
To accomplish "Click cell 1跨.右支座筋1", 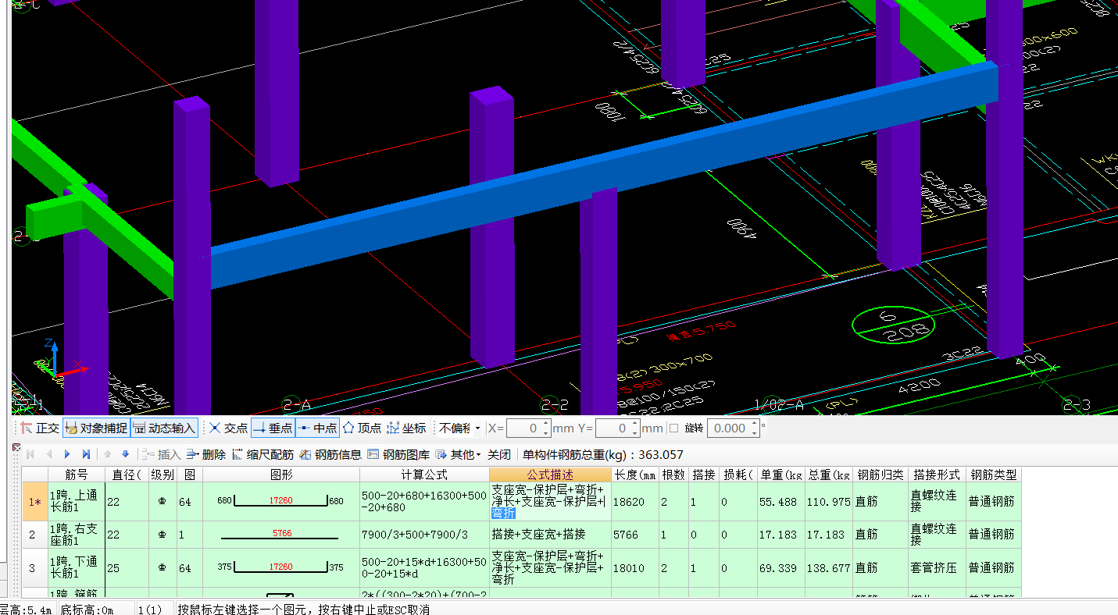I will click(x=77, y=535).
